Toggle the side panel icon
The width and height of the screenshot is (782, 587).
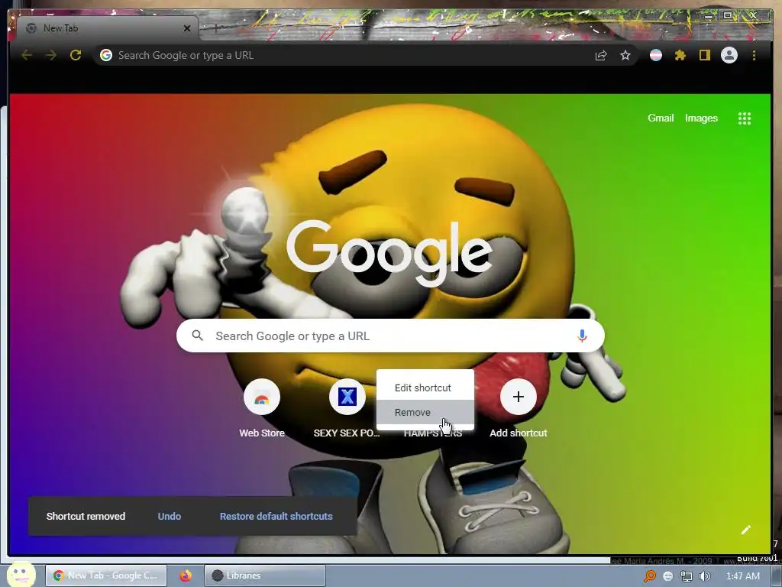tap(704, 55)
